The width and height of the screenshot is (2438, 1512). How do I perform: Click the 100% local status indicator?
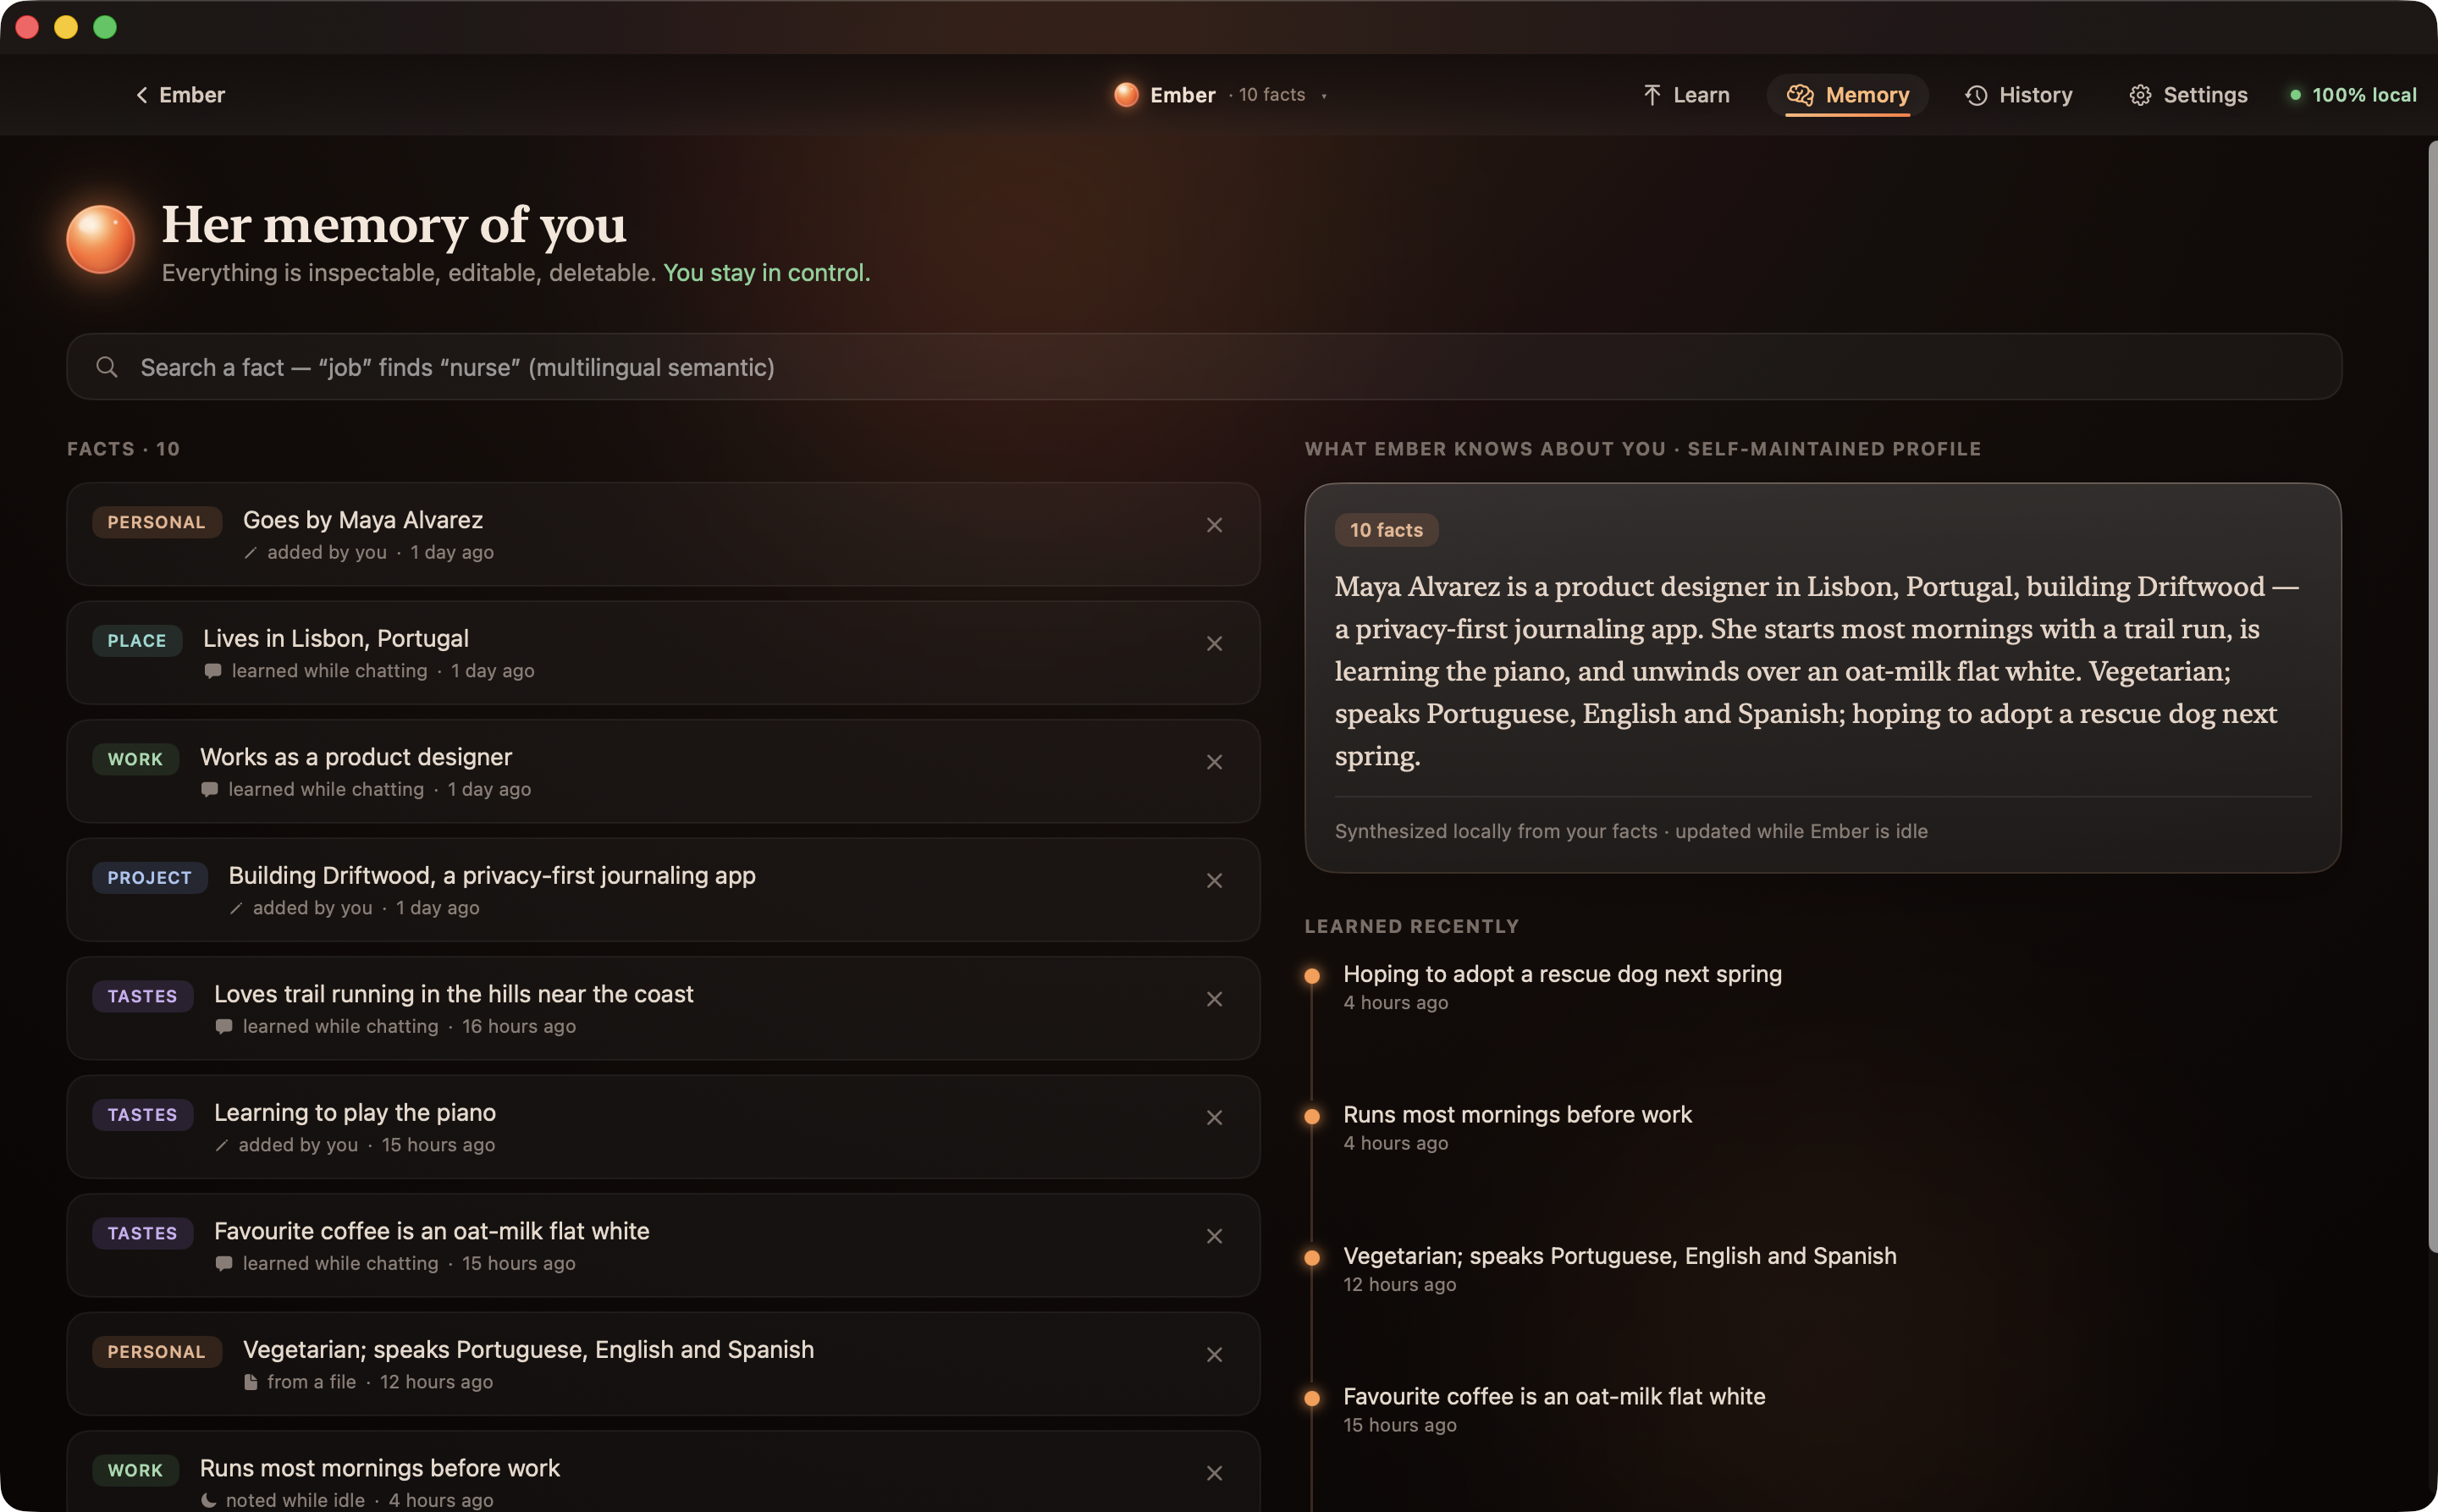tap(2353, 95)
